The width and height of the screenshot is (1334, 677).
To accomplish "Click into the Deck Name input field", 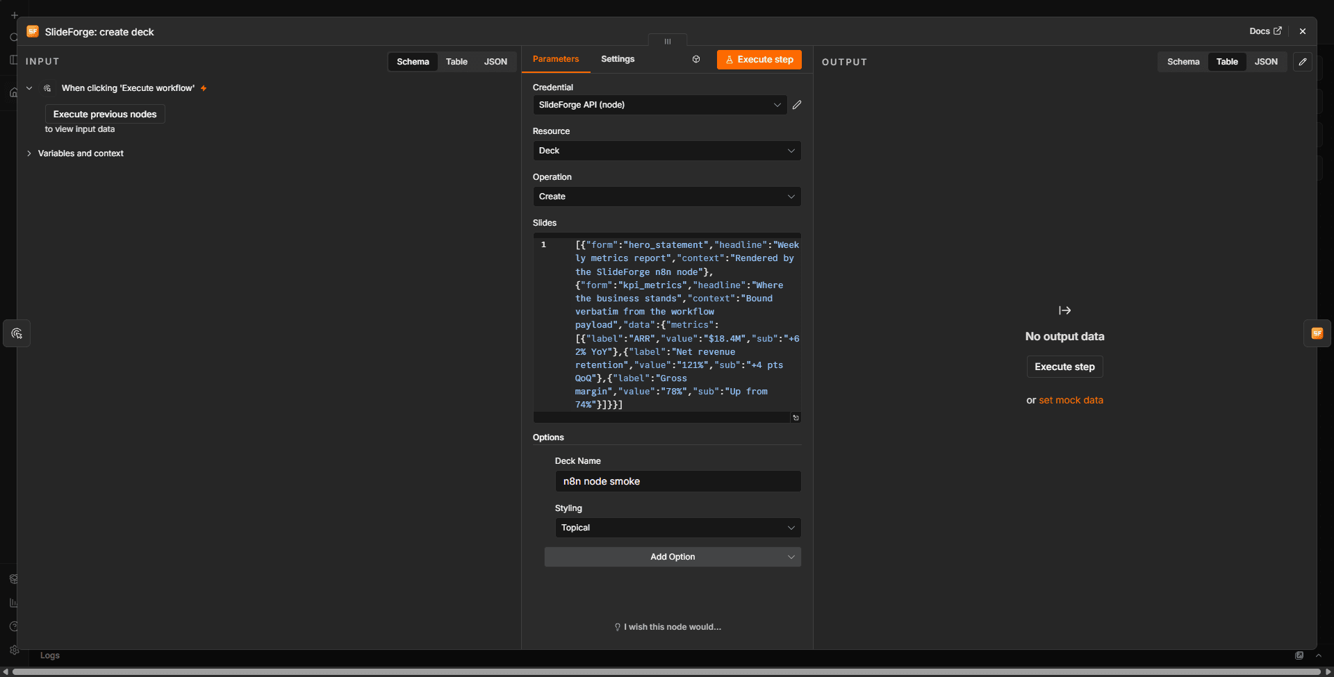I will [x=678, y=481].
